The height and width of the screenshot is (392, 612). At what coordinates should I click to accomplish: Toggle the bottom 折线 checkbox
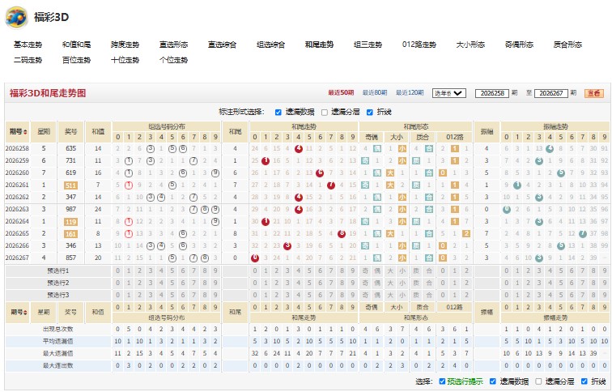pyautogui.click(x=584, y=381)
